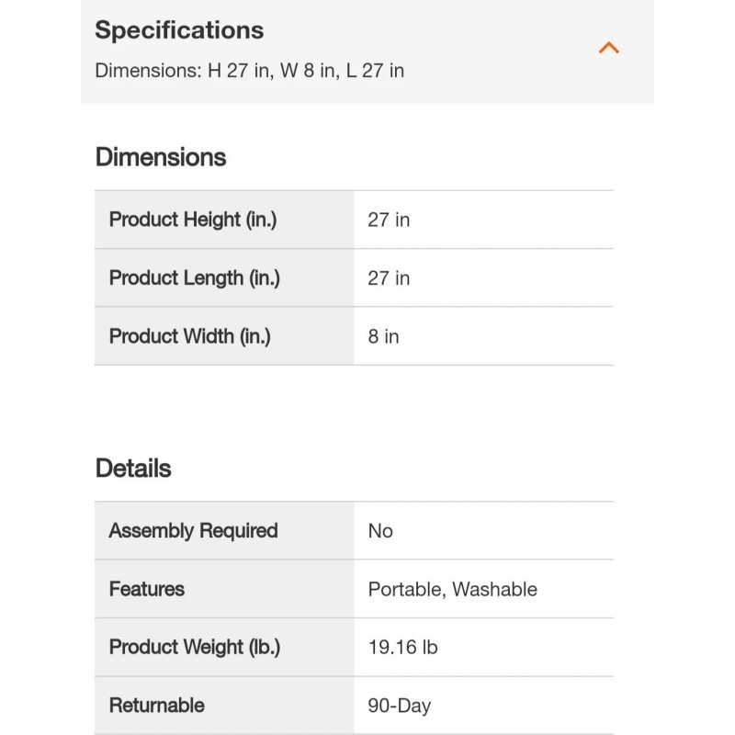
Task: Click the 27 in Product Length value
Action: (x=389, y=277)
